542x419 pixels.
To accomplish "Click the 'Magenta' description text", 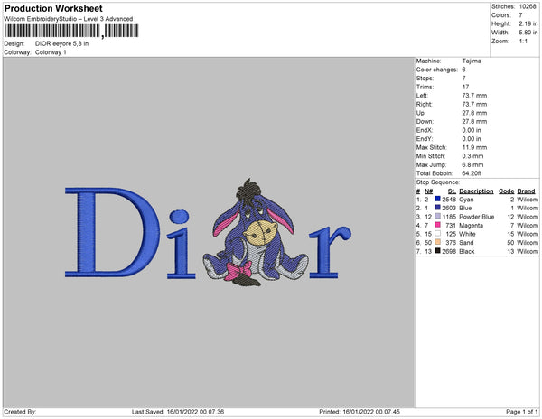I will 472,225.
